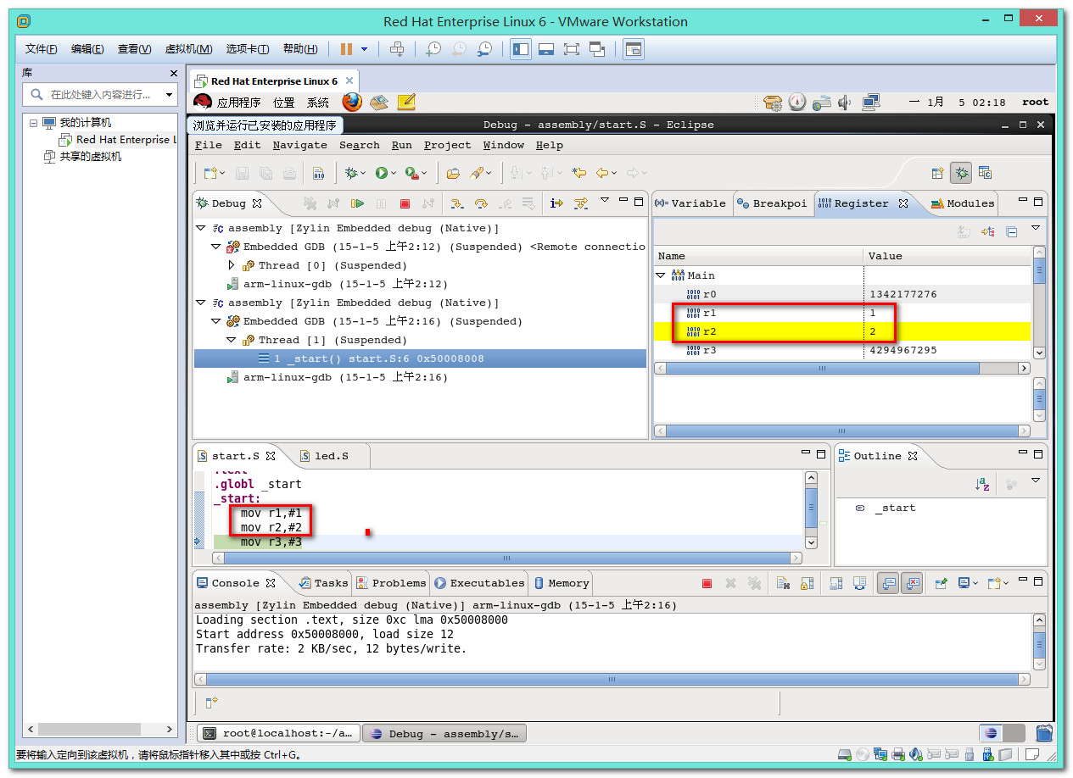
Task: Click the Back navigation arrow
Action: [x=602, y=173]
